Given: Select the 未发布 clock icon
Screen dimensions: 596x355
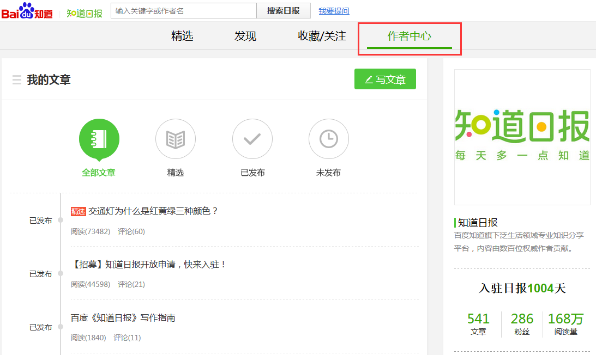Looking at the screenshot, I should [x=329, y=139].
